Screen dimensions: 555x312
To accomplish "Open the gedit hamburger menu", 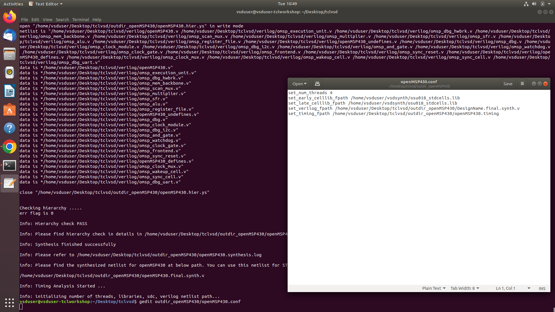I will pyautogui.click(x=522, y=84).
